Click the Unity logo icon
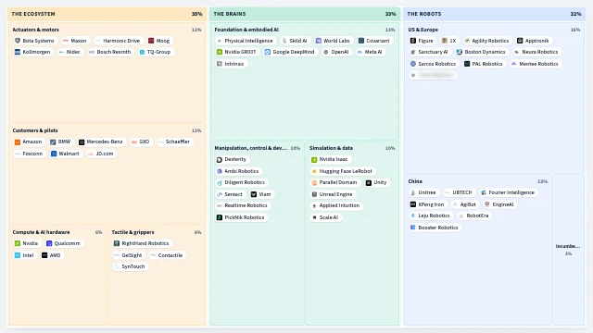The image size is (593, 333). coord(369,183)
